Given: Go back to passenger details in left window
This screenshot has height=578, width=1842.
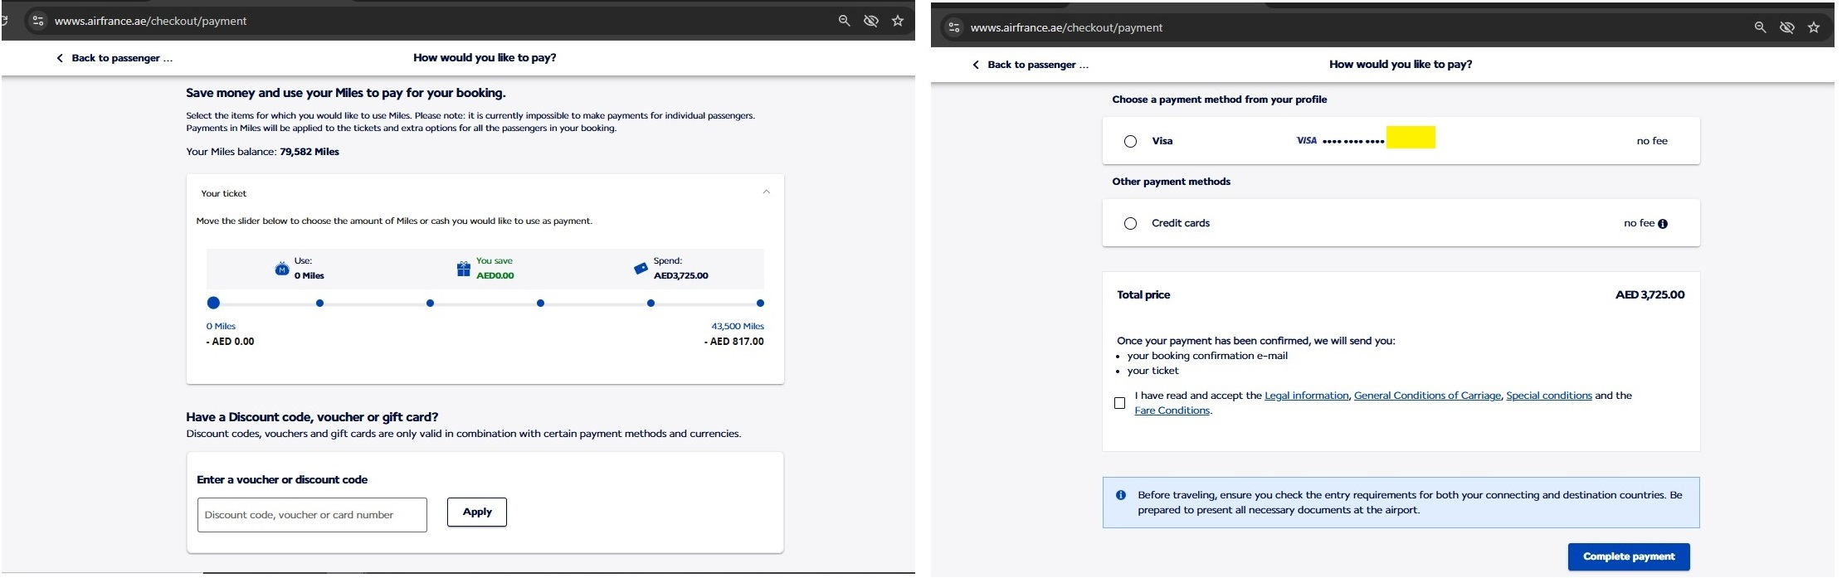Looking at the screenshot, I should click(115, 58).
